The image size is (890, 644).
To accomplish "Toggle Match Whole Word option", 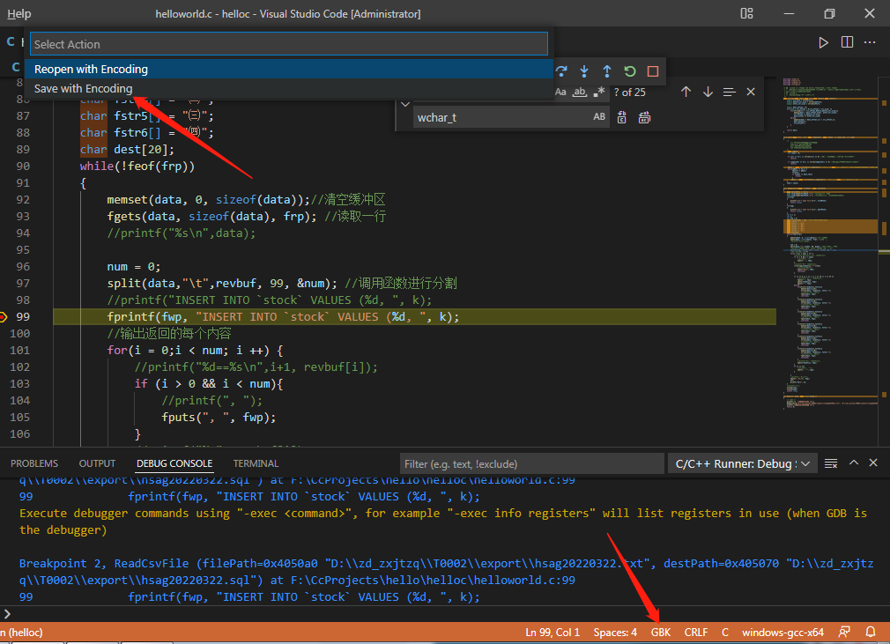I will 580,92.
